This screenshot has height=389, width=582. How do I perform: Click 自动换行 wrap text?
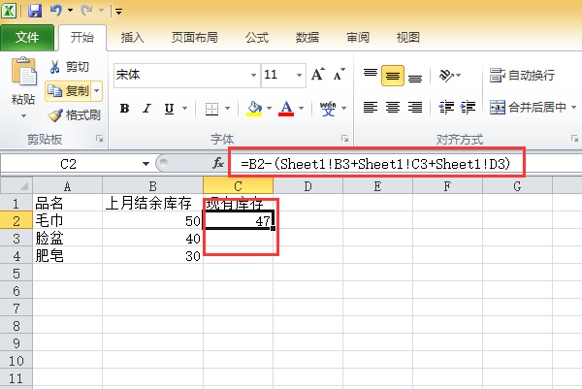[522, 76]
